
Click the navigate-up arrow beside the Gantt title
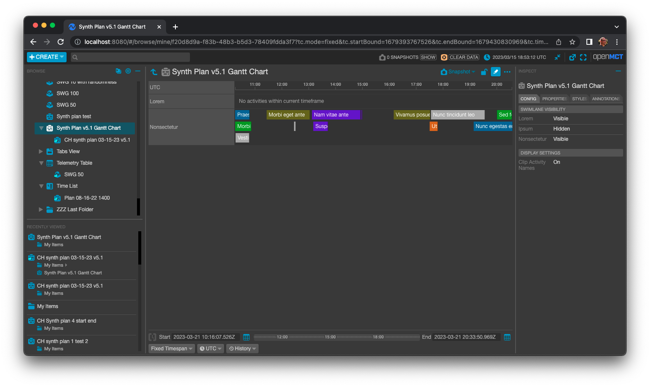[154, 72]
